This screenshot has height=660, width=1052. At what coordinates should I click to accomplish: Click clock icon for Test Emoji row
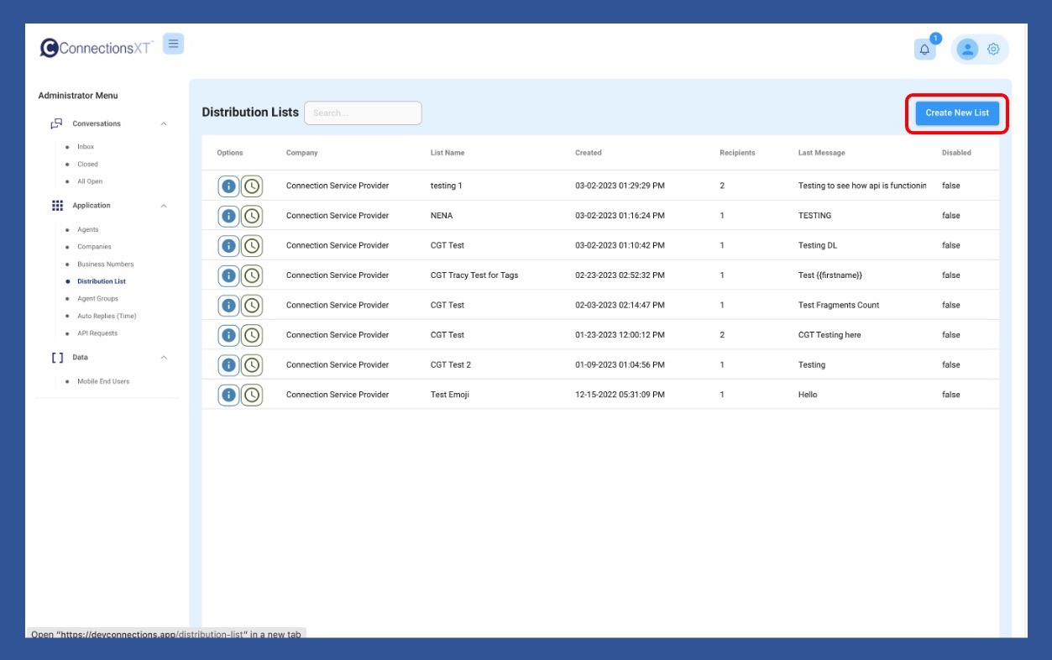point(251,395)
